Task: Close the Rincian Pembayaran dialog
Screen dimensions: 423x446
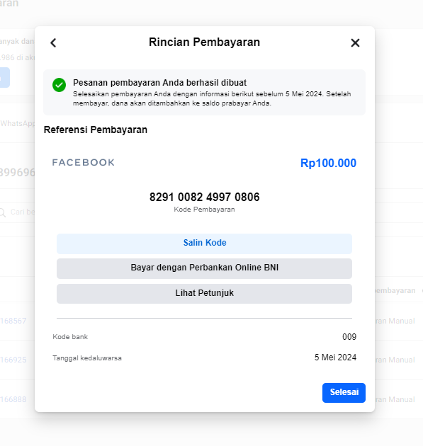Action: coord(355,43)
